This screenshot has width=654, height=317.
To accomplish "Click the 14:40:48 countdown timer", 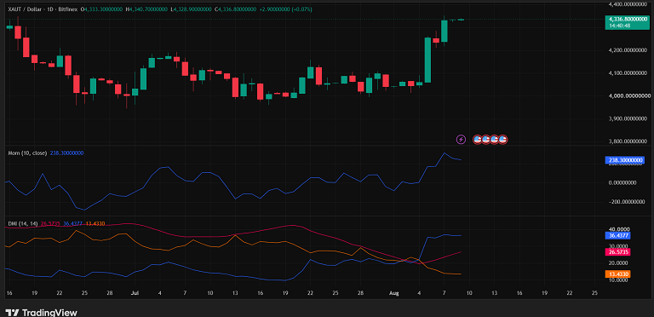I will tap(619, 26).
